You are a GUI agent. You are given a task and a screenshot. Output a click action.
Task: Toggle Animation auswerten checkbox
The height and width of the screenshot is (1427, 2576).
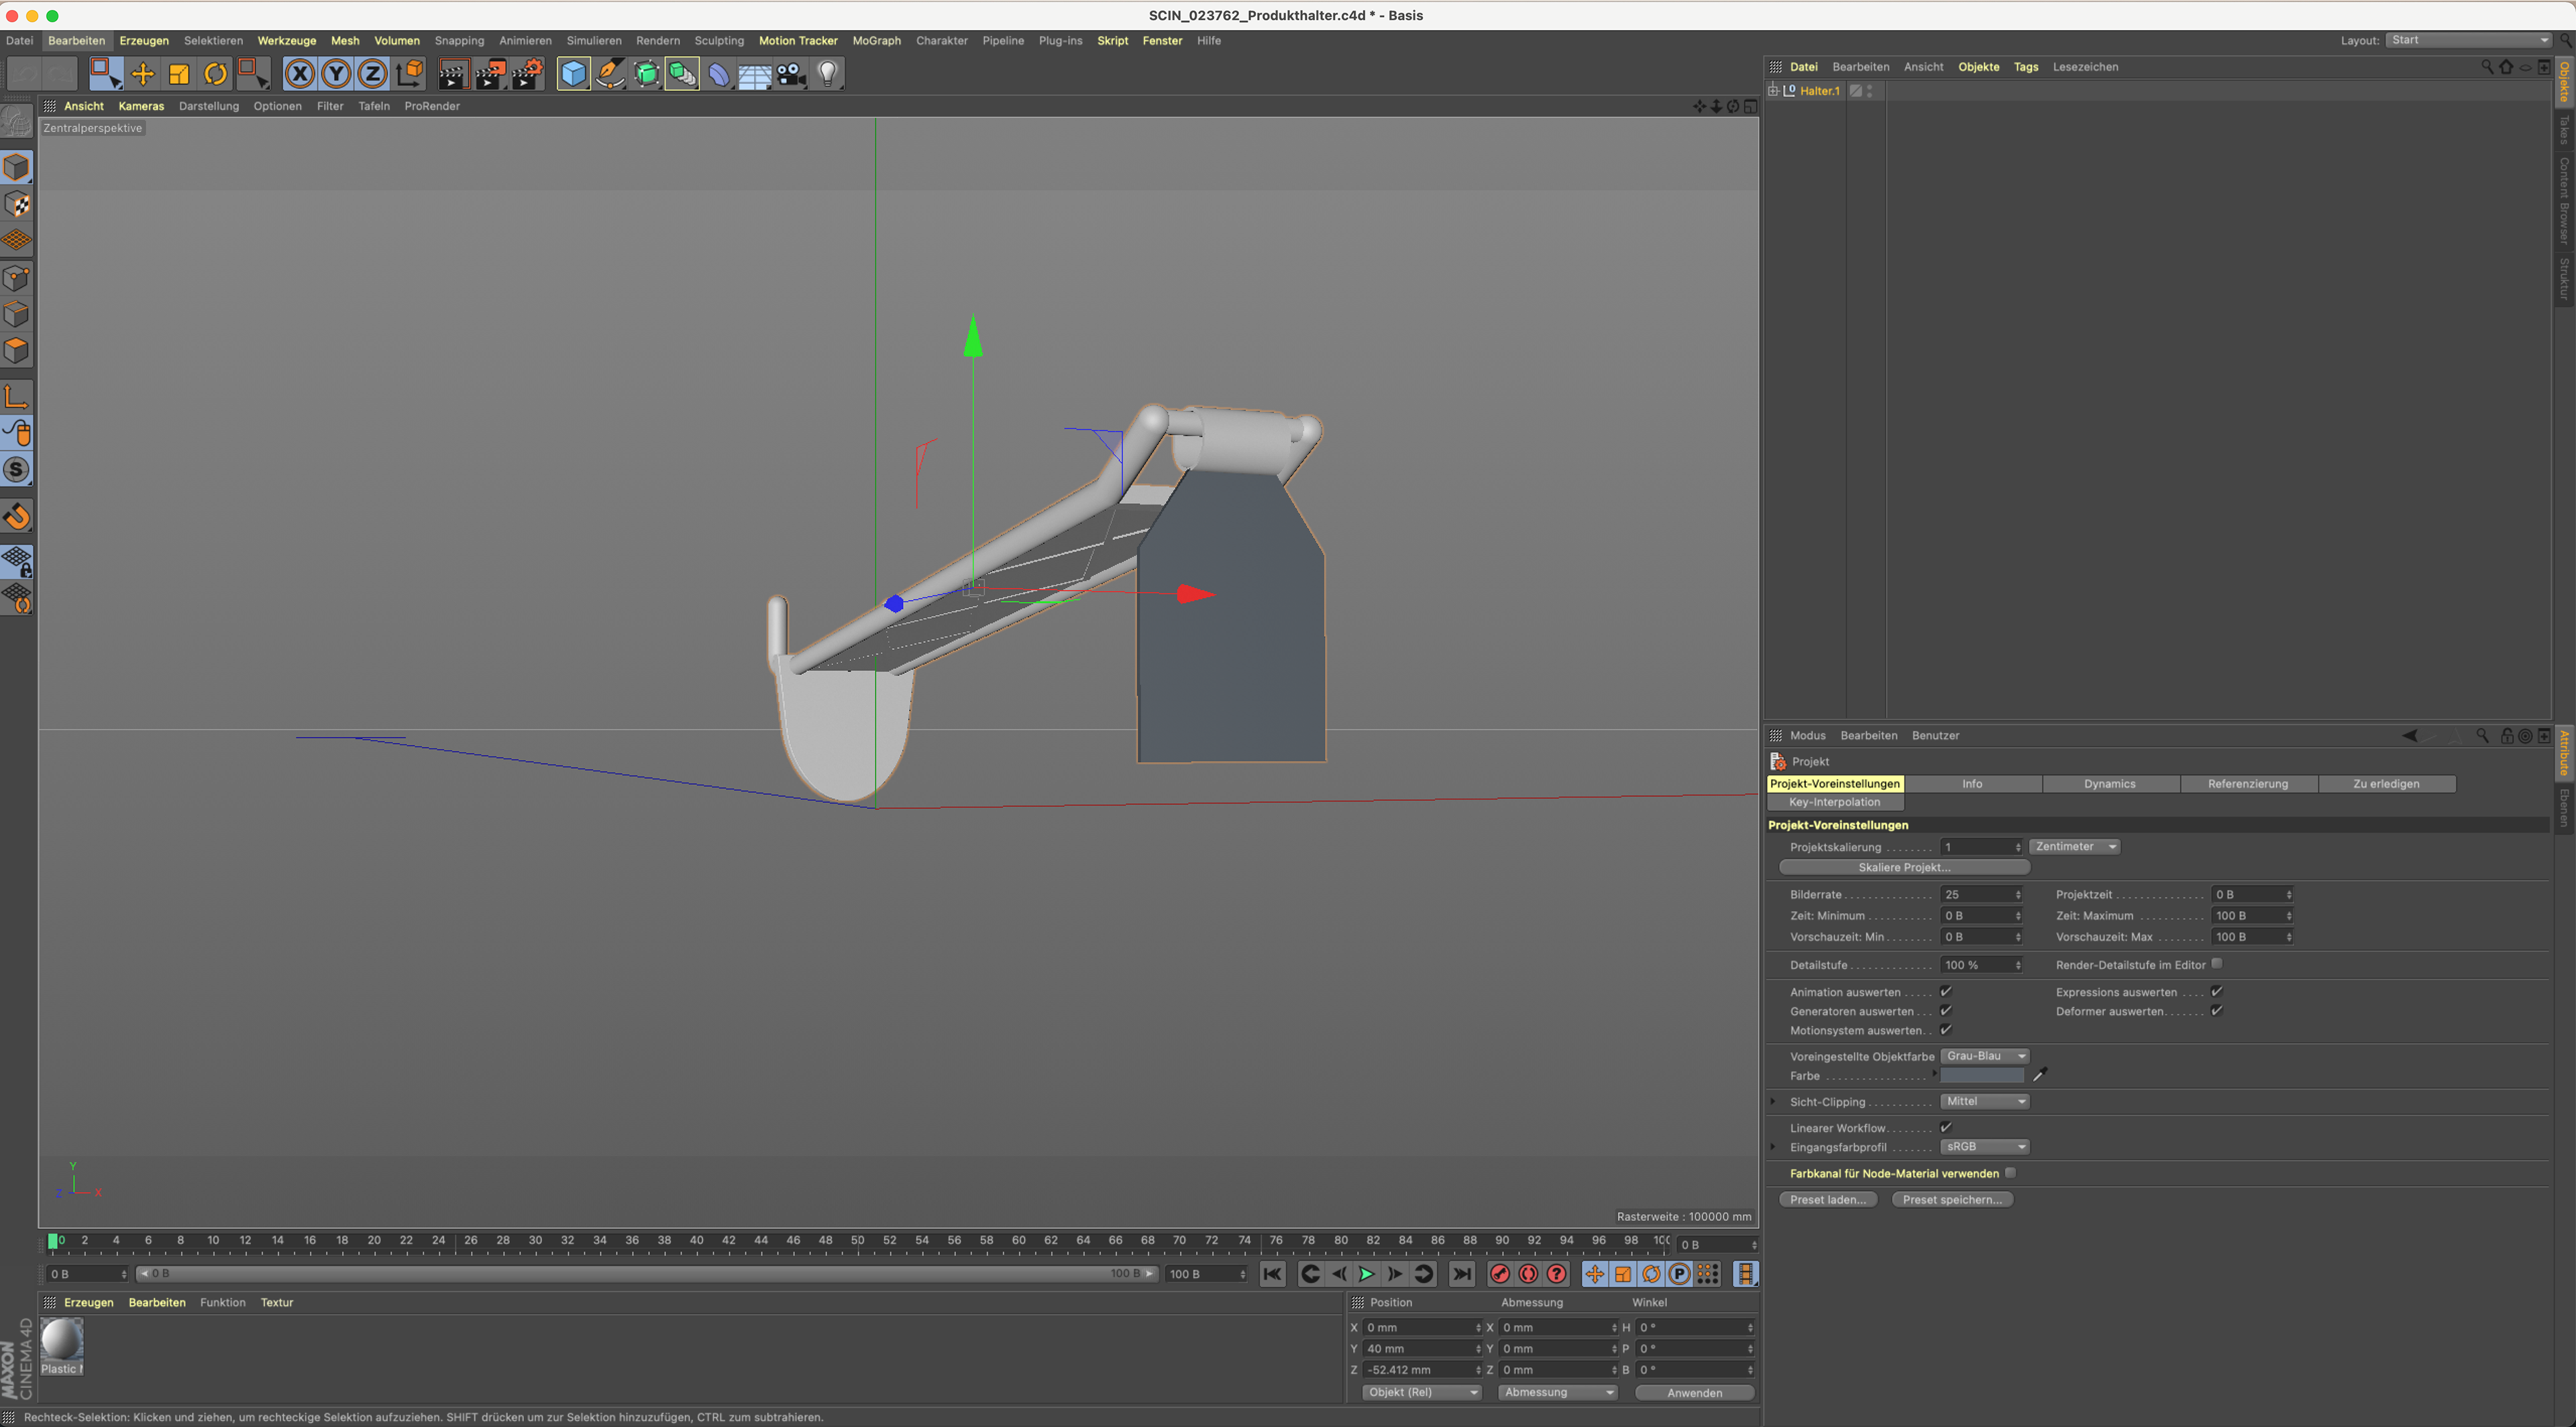1946,992
